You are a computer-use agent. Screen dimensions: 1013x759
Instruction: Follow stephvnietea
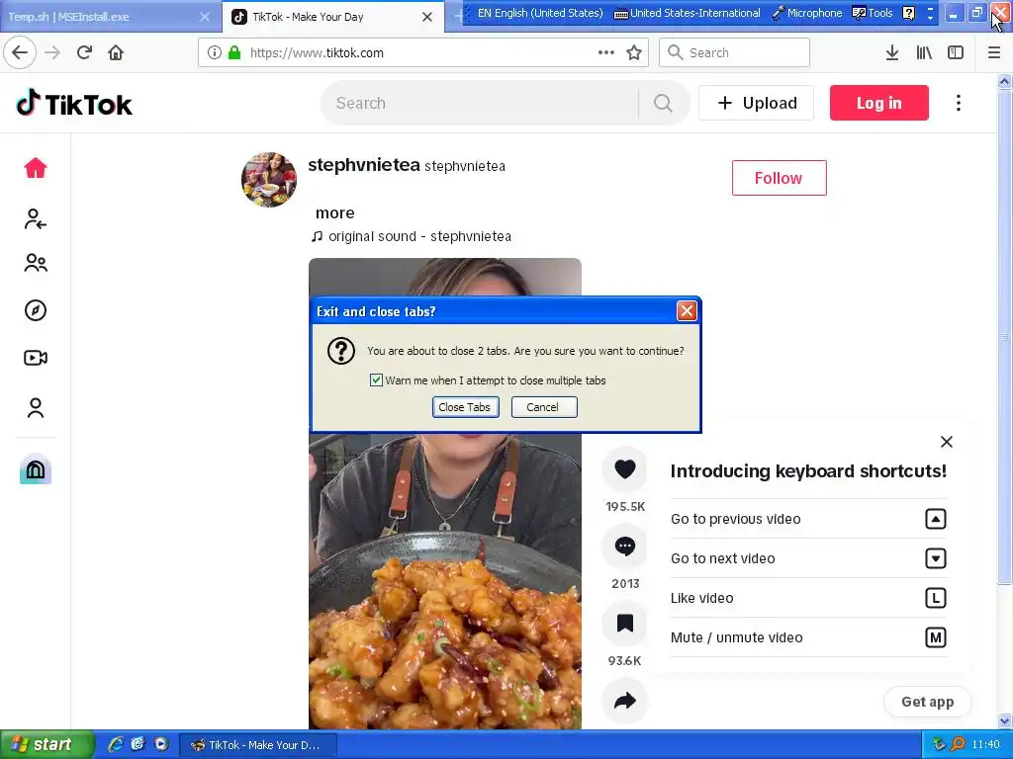pyautogui.click(x=780, y=178)
